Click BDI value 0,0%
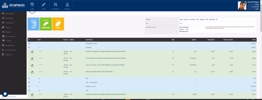The width and height of the screenshot is (262, 100). pyautogui.click(x=181, y=23)
